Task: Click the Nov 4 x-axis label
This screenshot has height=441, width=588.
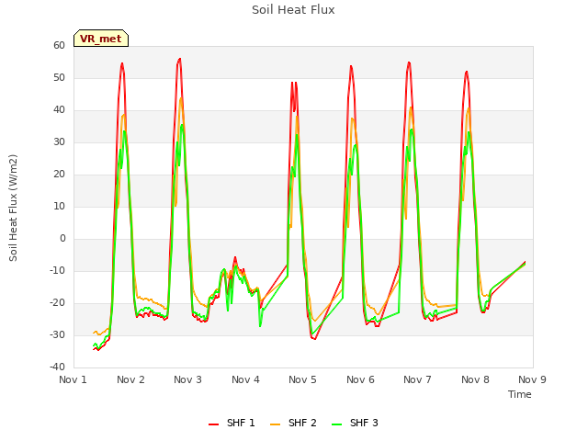Action: tap(245, 379)
